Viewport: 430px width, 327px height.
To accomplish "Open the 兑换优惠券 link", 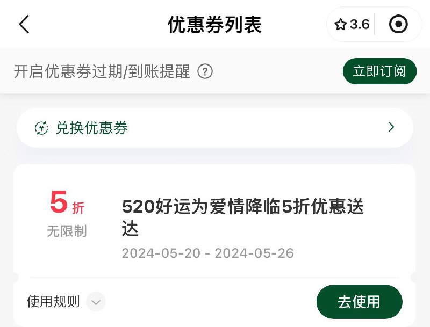I will click(x=90, y=127).
